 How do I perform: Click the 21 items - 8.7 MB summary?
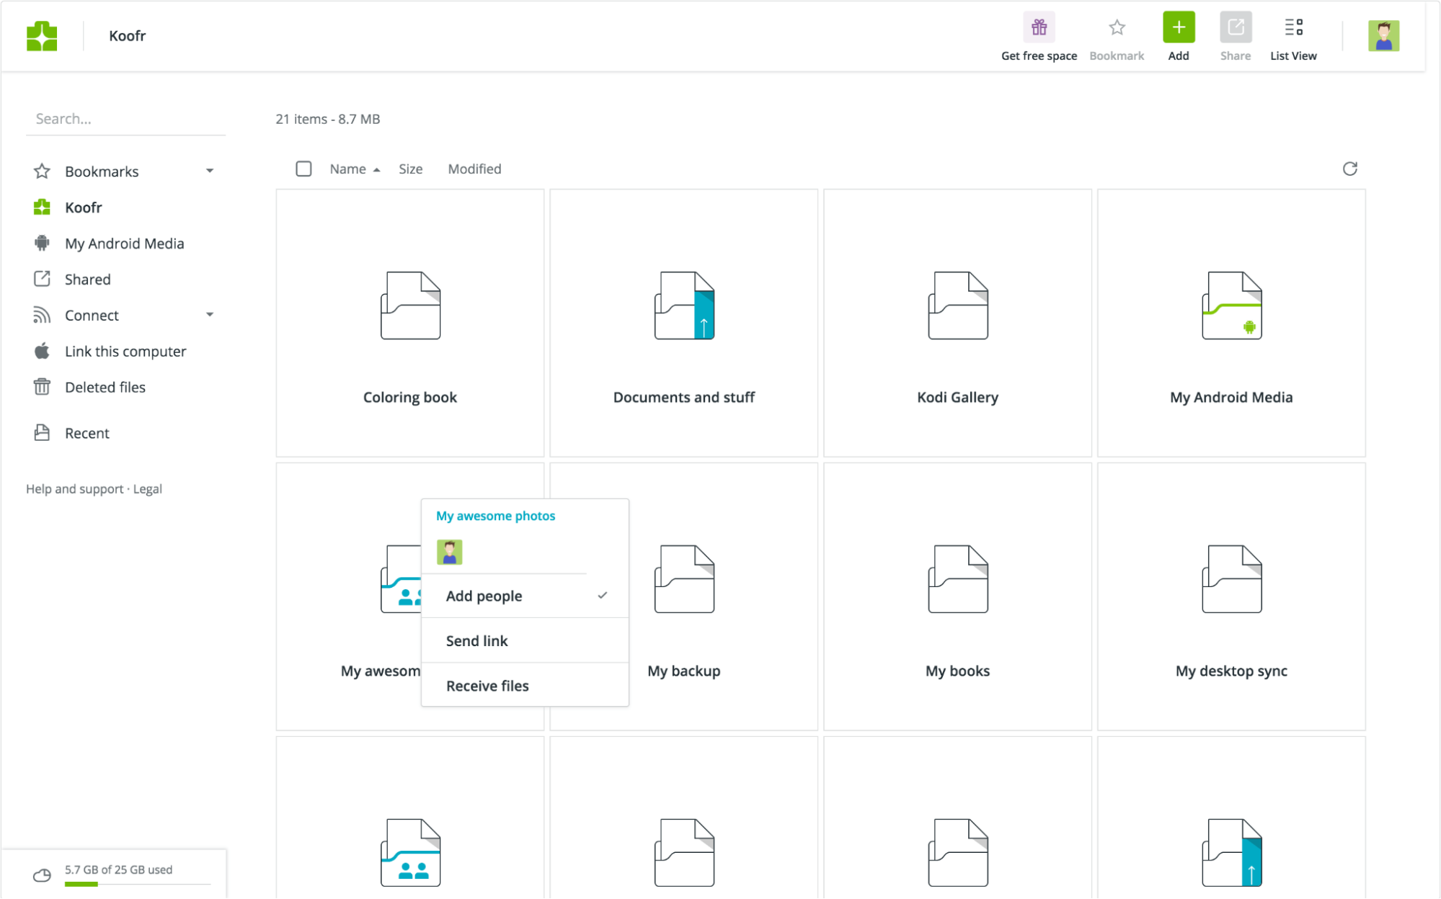pyautogui.click(x=328, y=119)
